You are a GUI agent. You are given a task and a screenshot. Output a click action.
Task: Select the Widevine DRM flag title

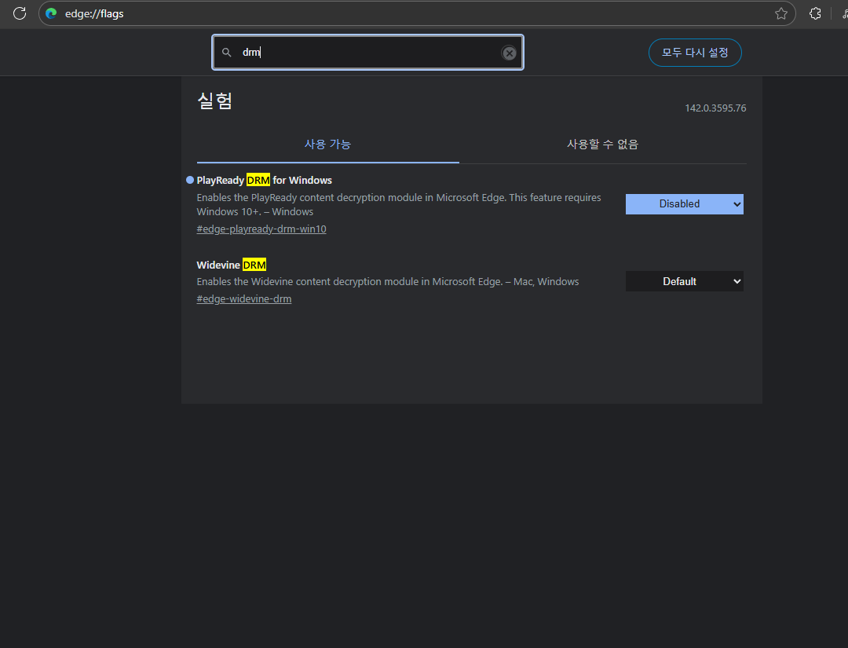coord(232,265)
